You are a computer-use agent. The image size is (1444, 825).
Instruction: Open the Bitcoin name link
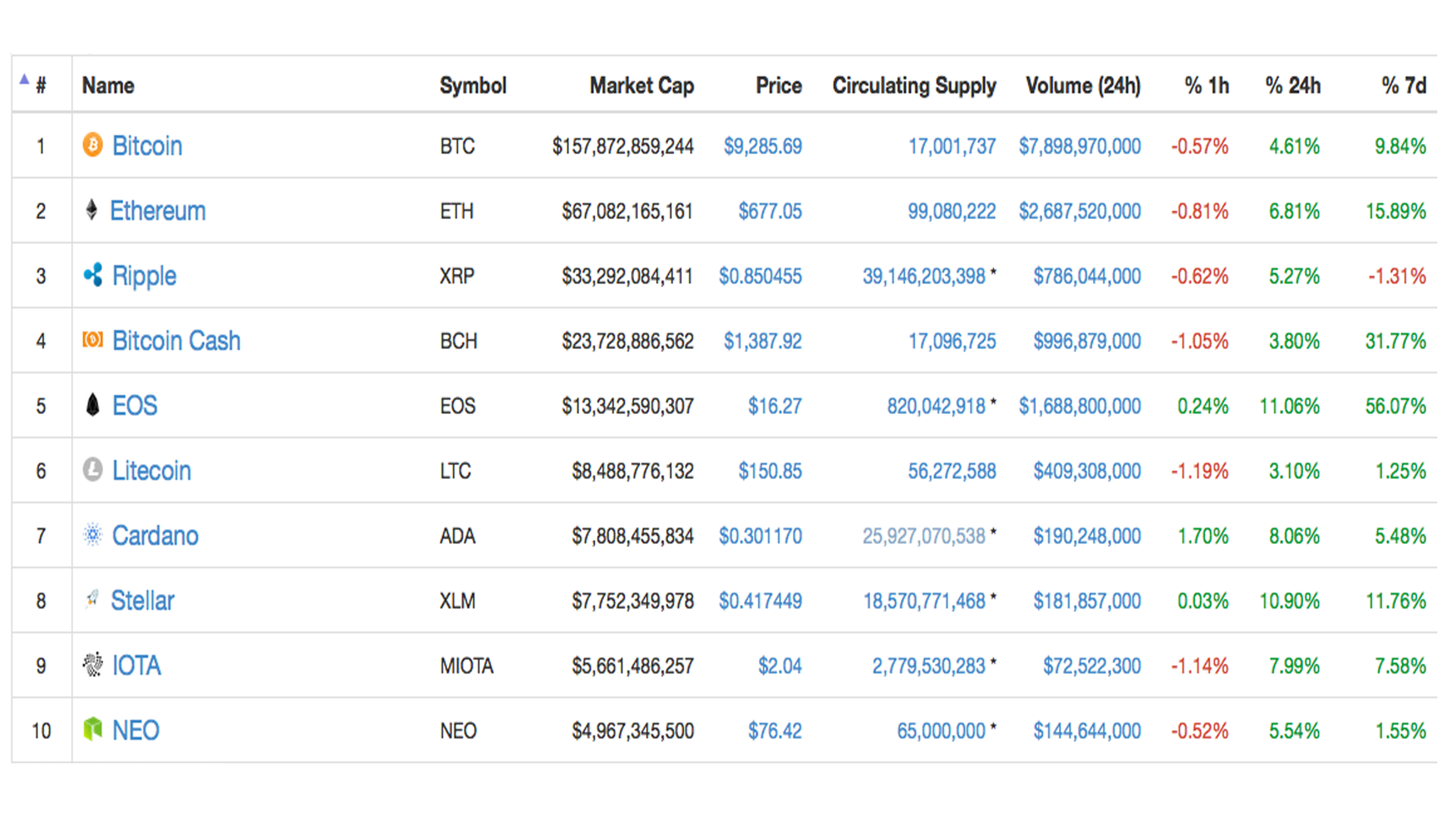click(x=147, y=145)
